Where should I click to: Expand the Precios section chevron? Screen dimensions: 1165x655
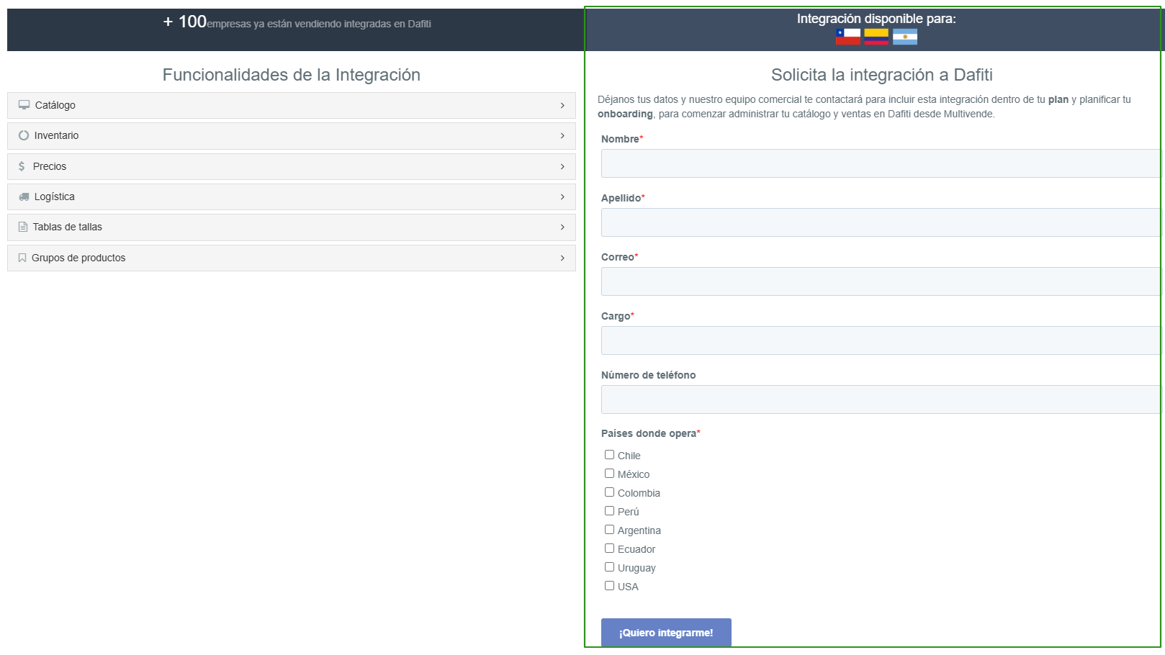[562, 166]
